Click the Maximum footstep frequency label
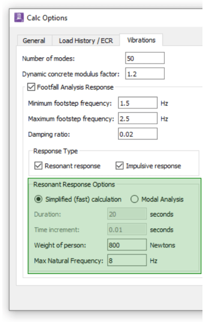The height and width of the screenshot is (322, 204). (71, 119)
